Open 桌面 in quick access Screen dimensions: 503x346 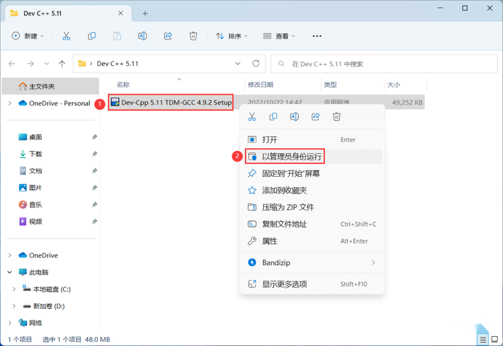tap(30, 137)
